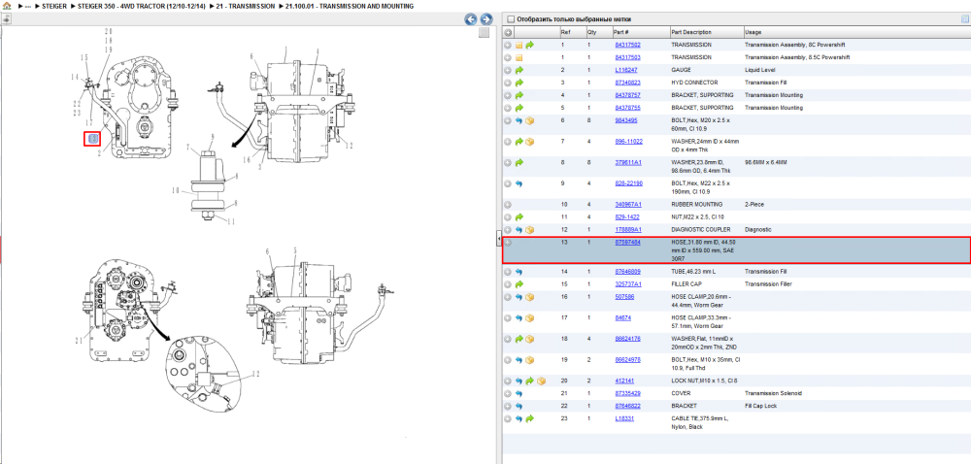Open the previous diagram with the back arrow
Viewport: 971px width, 464px height.
[x=471, y=19]
